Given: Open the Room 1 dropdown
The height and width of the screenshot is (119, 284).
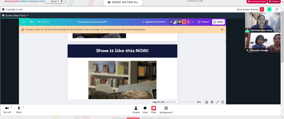Looking at the screenshot, I should coord(55,1).
